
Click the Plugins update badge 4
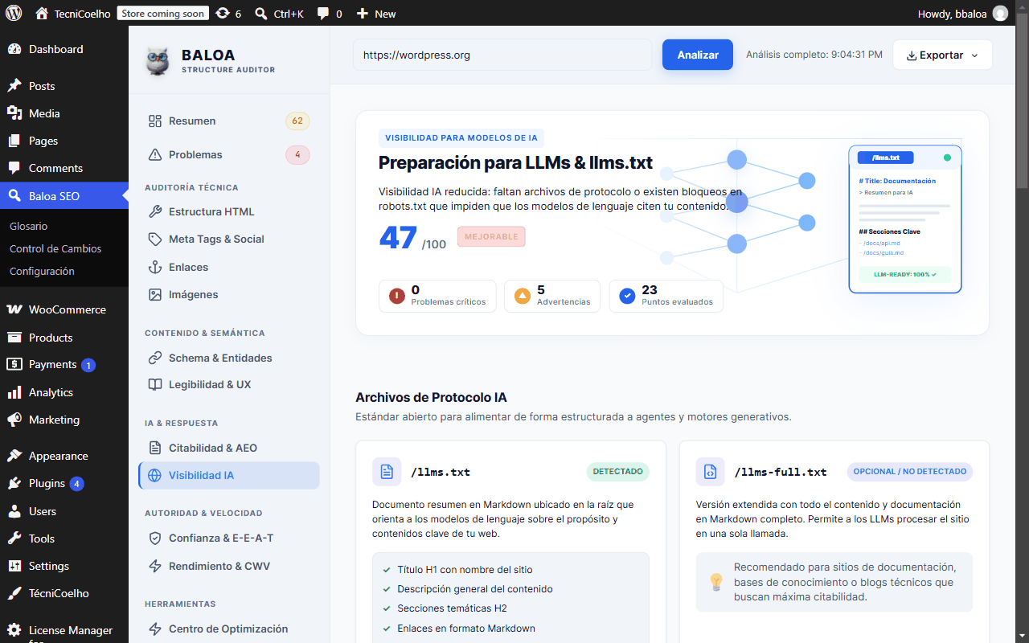(x=76, y=484)
